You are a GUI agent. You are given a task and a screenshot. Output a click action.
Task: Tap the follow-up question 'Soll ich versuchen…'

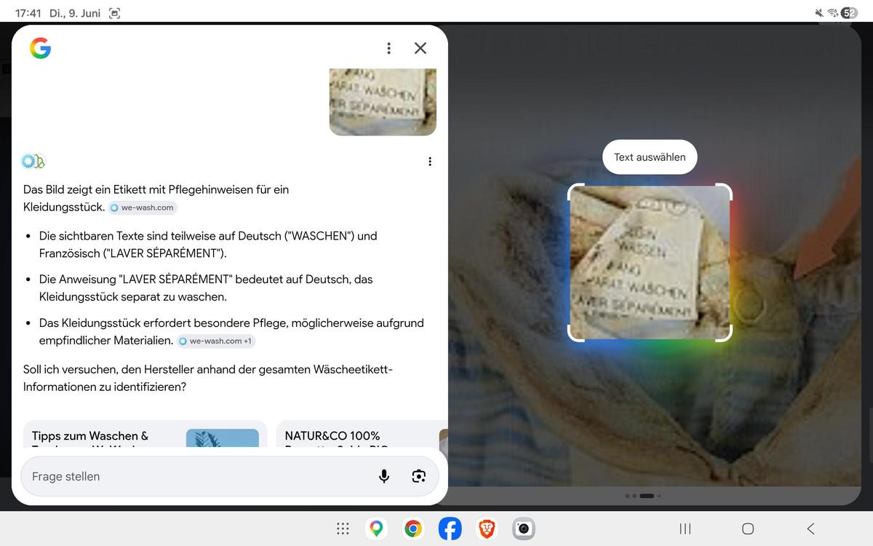pos(208,379)
